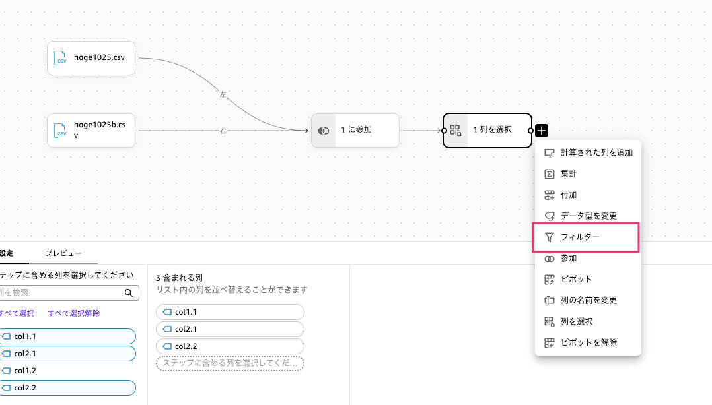
Task: Click the すべて選択解除 link
Action: pos(74,313)
